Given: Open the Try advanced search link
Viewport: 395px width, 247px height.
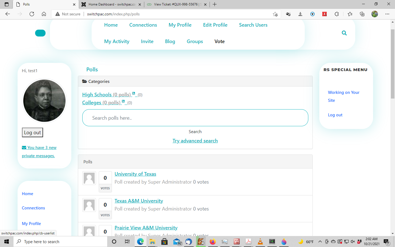Looking at the screenshot, I should [x=195, y=141].
